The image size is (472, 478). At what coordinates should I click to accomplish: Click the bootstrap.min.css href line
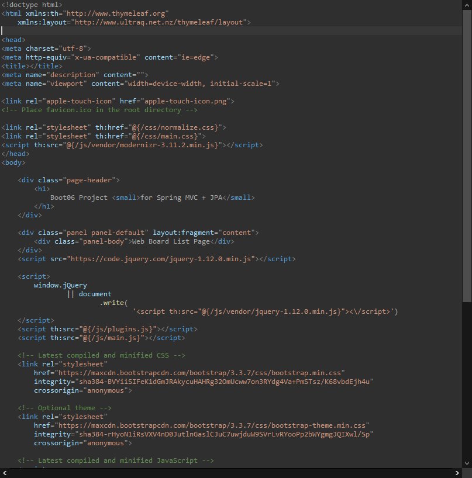[190, 373]
